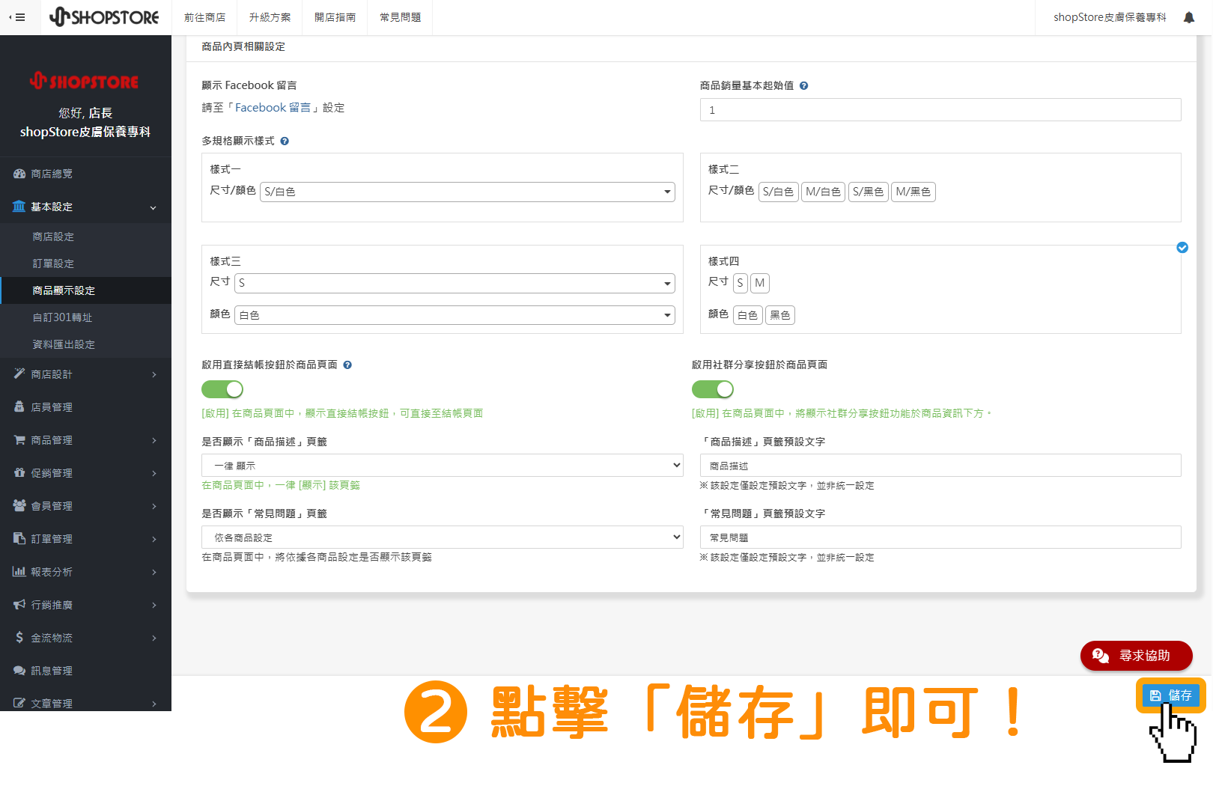
Task: Open 報表分析 in the sidebar
Action: [51, 571]
